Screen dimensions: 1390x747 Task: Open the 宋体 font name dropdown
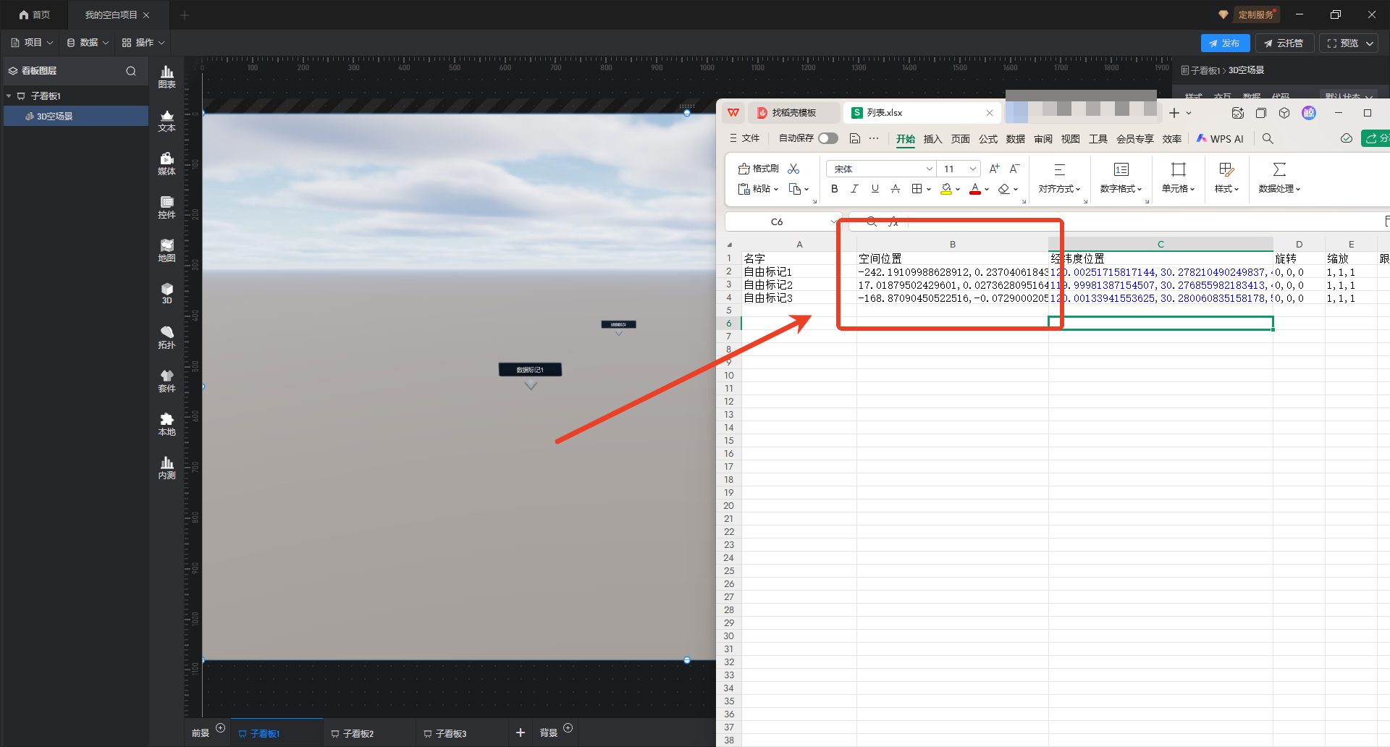pos(929,169)
